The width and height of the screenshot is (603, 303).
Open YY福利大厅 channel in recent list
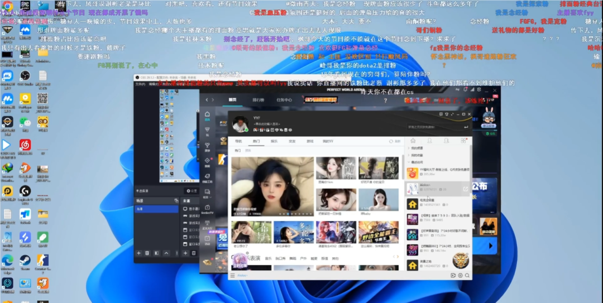tap(437, 173)
